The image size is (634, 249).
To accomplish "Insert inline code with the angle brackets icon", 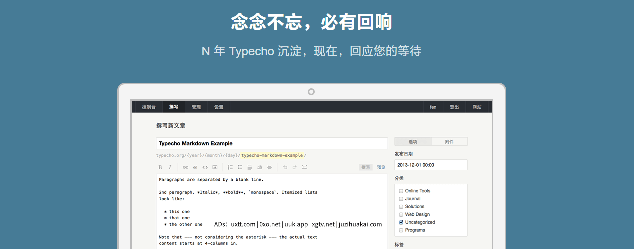I will click(205, 167).
